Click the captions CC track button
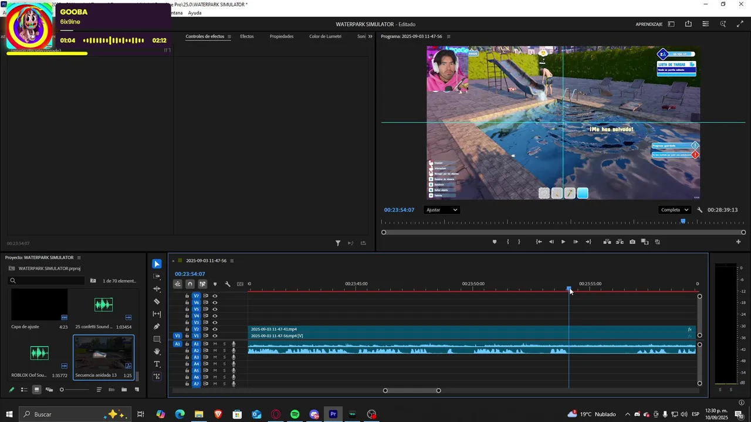Viewport: 751px width, 422px height. pos(240,284)
